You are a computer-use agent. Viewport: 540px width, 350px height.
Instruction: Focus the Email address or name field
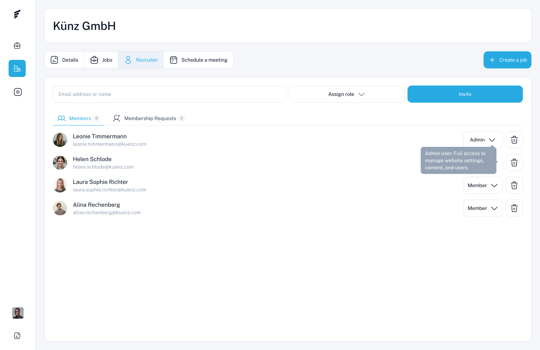(170, 94)
